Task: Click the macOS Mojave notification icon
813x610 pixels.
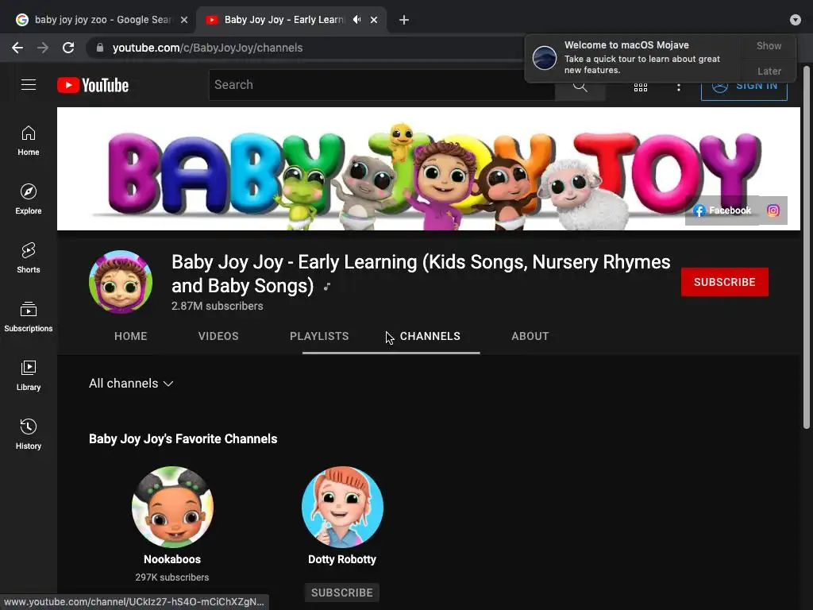Action: (545, 57)
